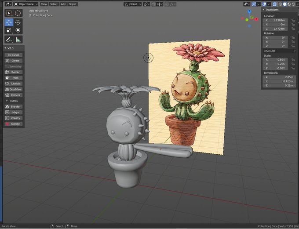The image size is (299, 229).
Task: Toggle lock on Scale Y
Action: click(x=293, y=64)
